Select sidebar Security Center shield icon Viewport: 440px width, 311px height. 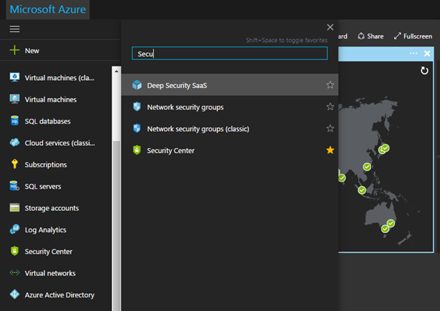coord(14,251)
